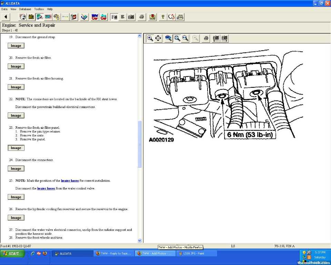Set image zoom to 100%
Image resolution: width=331 pixels, height=265 pixels.
(169, 38)
